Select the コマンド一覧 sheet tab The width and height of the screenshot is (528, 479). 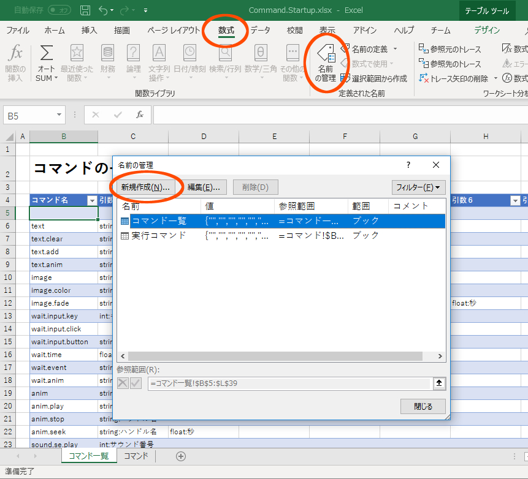pos(88,456)
